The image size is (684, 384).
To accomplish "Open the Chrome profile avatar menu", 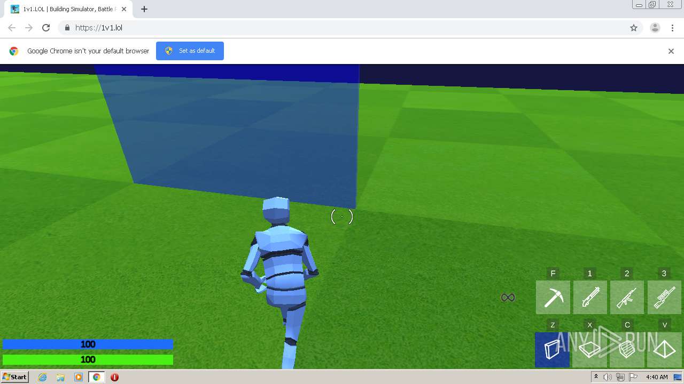I will point(655,28).
